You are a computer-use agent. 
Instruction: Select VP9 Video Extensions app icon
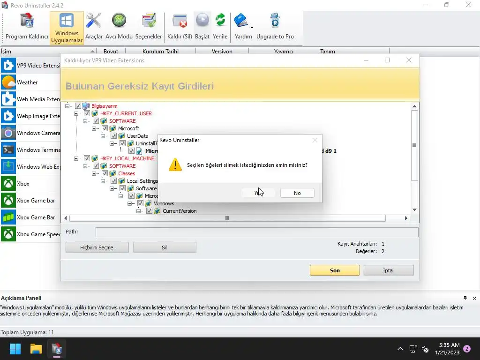(x=8, y=66)
